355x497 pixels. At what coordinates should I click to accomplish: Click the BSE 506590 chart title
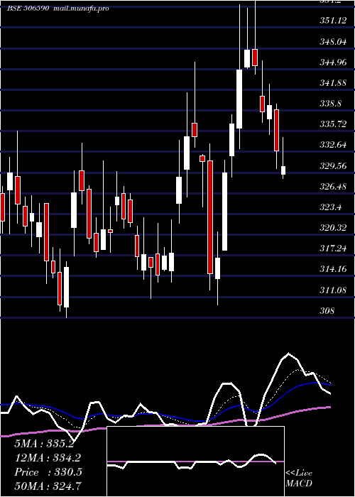[28, 9]
